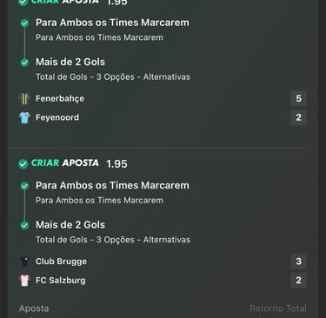This screenshot has width=326, height=318.
Task: Open the FC Salzburg team name
Action: pyautogui.click(x=61, y=281)
